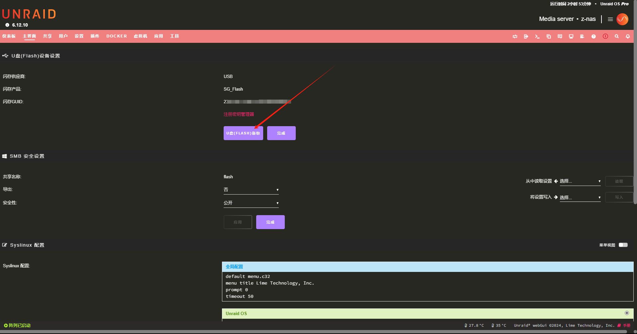Open the notifications bell icon
Screen dimensions: 637x334
628,37
